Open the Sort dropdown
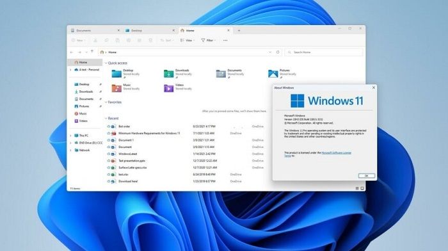 click(167, 40)
